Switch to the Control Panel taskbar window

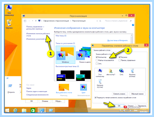click(42, 110)
